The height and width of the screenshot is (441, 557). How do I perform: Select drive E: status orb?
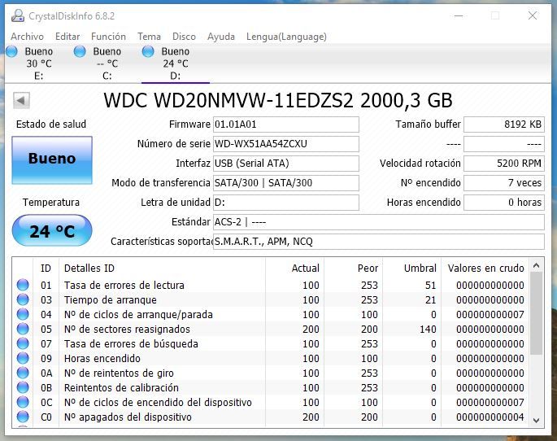(x=12, y=51)
